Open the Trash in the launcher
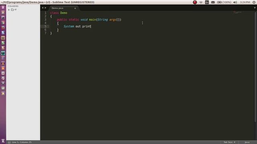257x144 pixels. pyautogui.click(x=3, y=141)
